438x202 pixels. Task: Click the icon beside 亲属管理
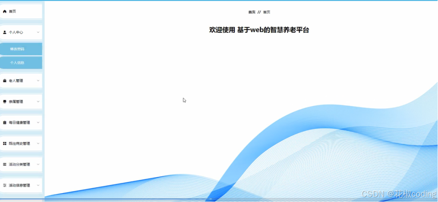point(4,102)
